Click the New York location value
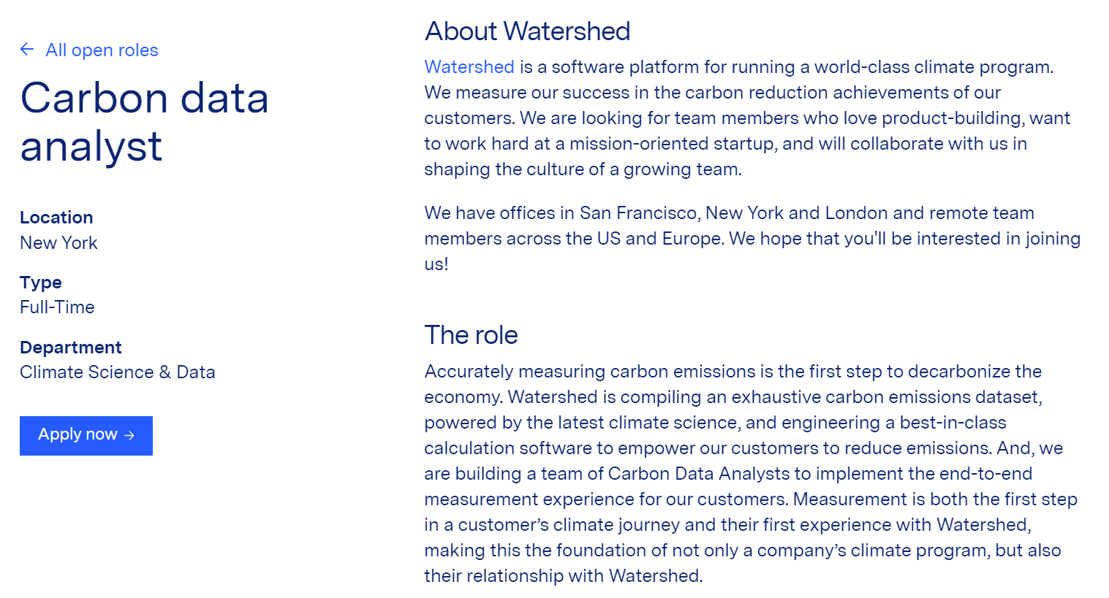Screen dimensions: 1109x598 tap(58, 242)
